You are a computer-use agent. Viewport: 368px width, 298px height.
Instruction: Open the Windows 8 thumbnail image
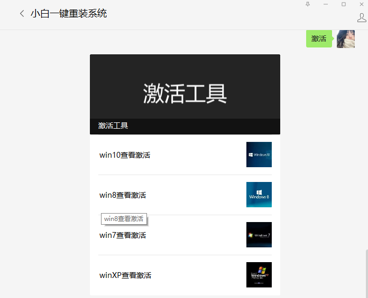pos(259,195)
